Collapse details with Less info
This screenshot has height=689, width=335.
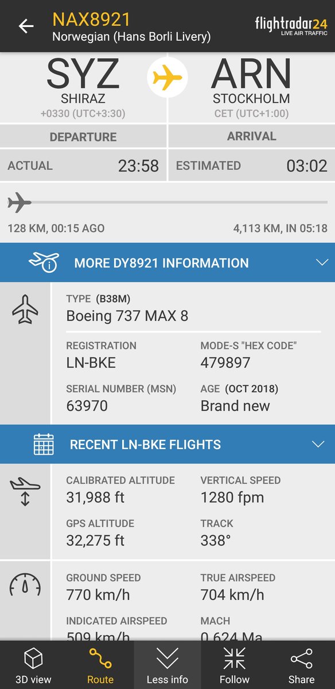(x=167, y=665)
